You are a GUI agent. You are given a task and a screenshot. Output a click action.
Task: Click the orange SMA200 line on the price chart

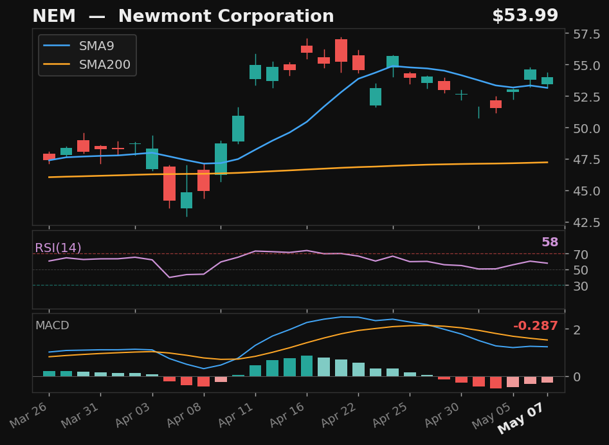(298, 169)
